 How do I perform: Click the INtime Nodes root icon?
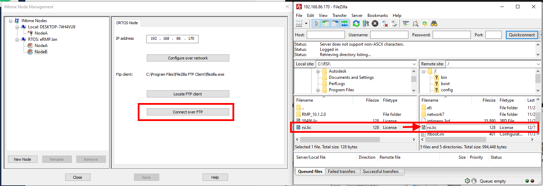(17, 21)
